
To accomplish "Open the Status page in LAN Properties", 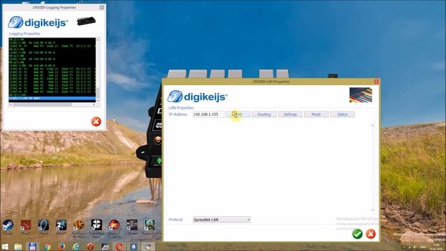I will tap(342, 114).
